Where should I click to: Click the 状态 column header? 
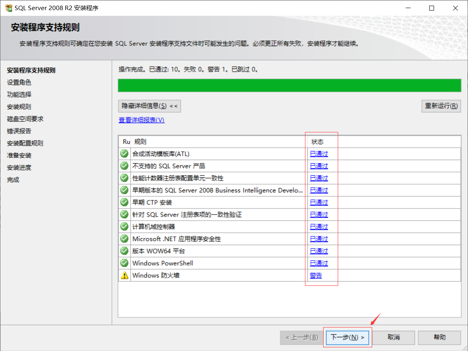pyautogui.click(x=318, y=142)
